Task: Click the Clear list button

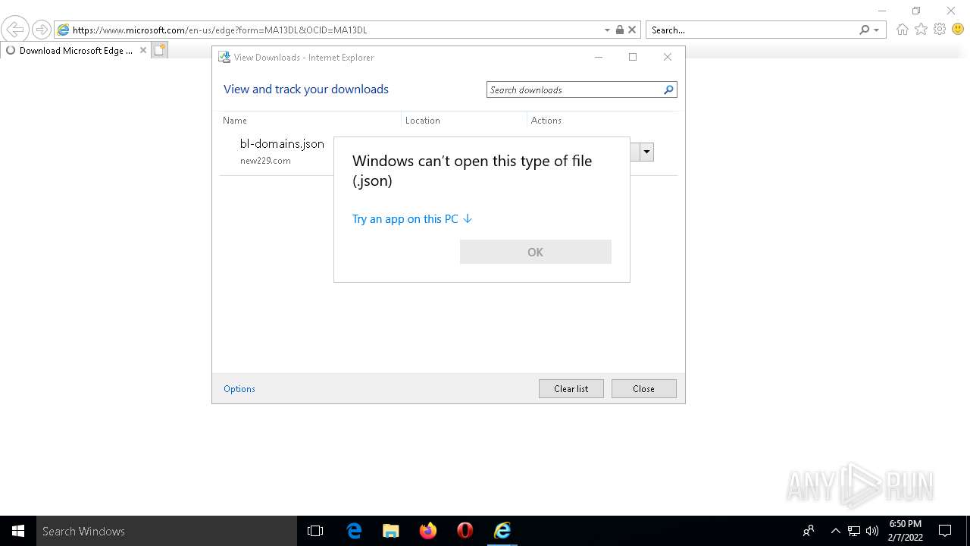Action: (x=571, y=388)
